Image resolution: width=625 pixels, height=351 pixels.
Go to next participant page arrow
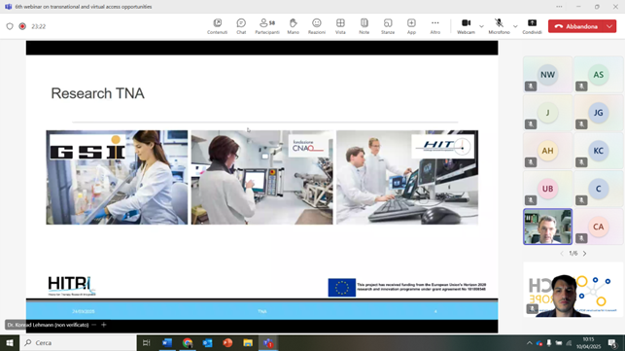pos(585,253)
